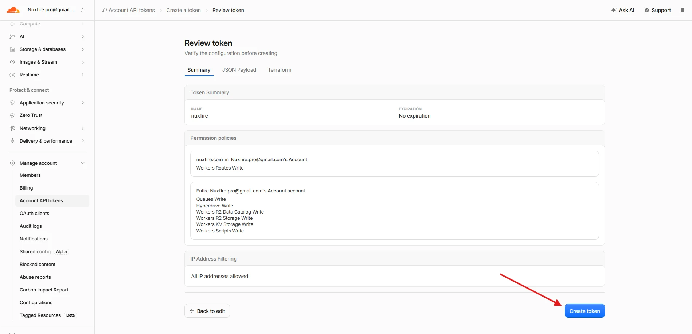
Task: Go to Account API tokens breadcrumb
Action: click(132, 10)
